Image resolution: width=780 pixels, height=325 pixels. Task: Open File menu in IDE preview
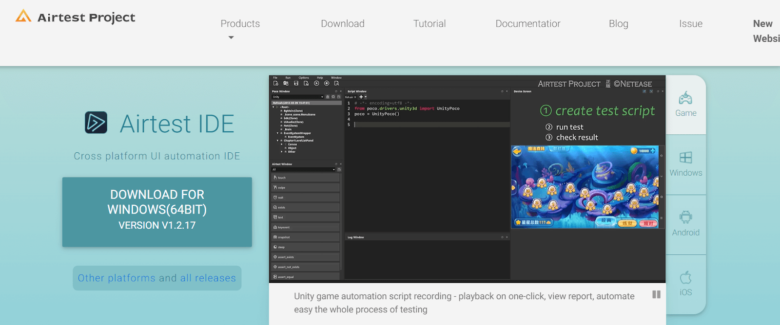275,78
